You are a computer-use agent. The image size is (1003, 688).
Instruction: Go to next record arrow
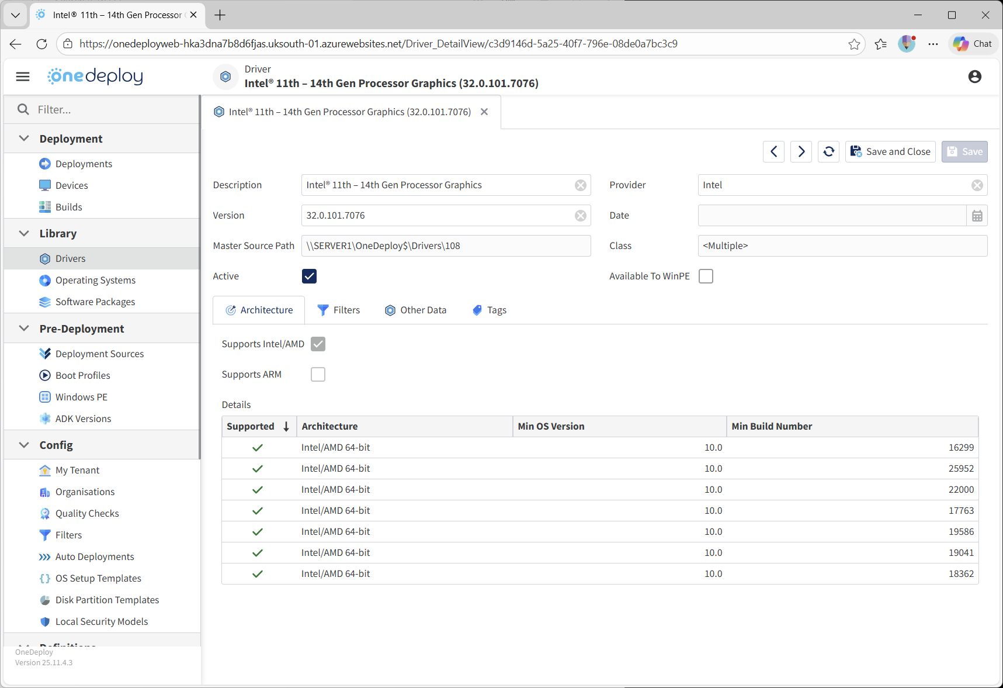[801, 152]
